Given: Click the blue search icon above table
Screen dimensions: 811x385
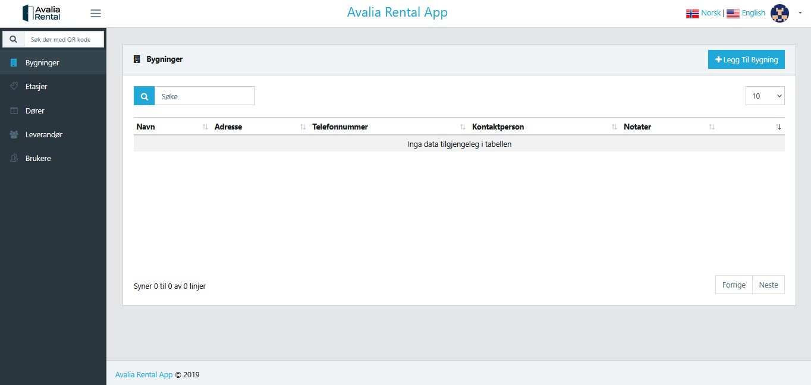Looking at the screenshot, I should pyautogui.click(x=144, y=96).
